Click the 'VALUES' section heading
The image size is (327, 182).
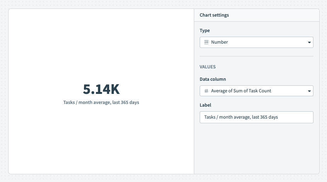(x=207, y=67)
